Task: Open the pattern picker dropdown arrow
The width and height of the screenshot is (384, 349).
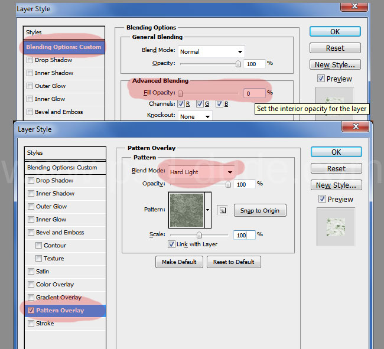Action: [208, 210]
